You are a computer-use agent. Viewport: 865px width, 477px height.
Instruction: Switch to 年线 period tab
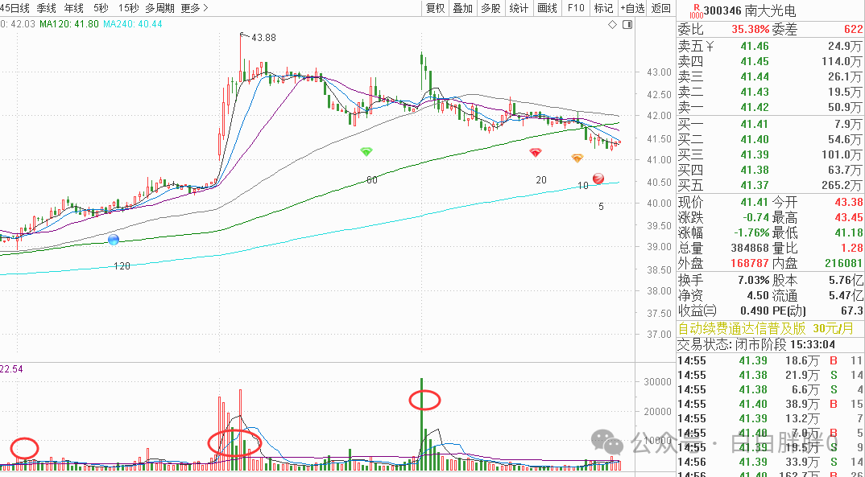coord(74,8)
